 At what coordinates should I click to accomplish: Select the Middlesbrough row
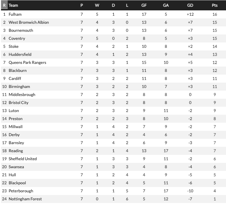point(114,95)
